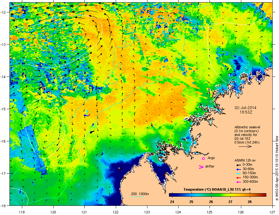The width and height of the screenshot is (279, 215).
Task: Click the red 150-300m arrow in legend
Action: coord(238,178)
